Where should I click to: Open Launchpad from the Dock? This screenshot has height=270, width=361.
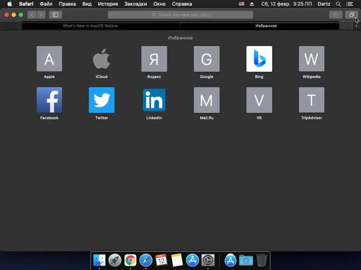tap(115, 261)
